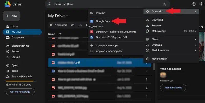The width and height of the screenshot is (205, 103).
Task: Click Apps on your computer
Action: (x=116, y=51)
